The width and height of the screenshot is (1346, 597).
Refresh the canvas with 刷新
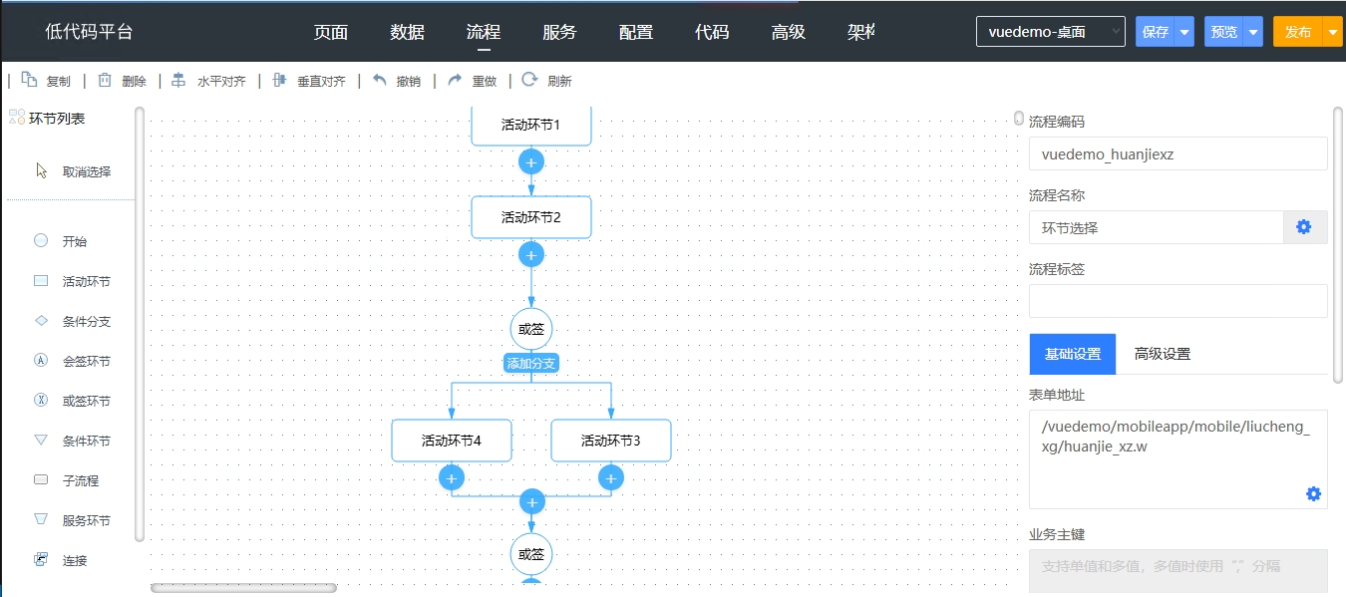coord(529,81)
